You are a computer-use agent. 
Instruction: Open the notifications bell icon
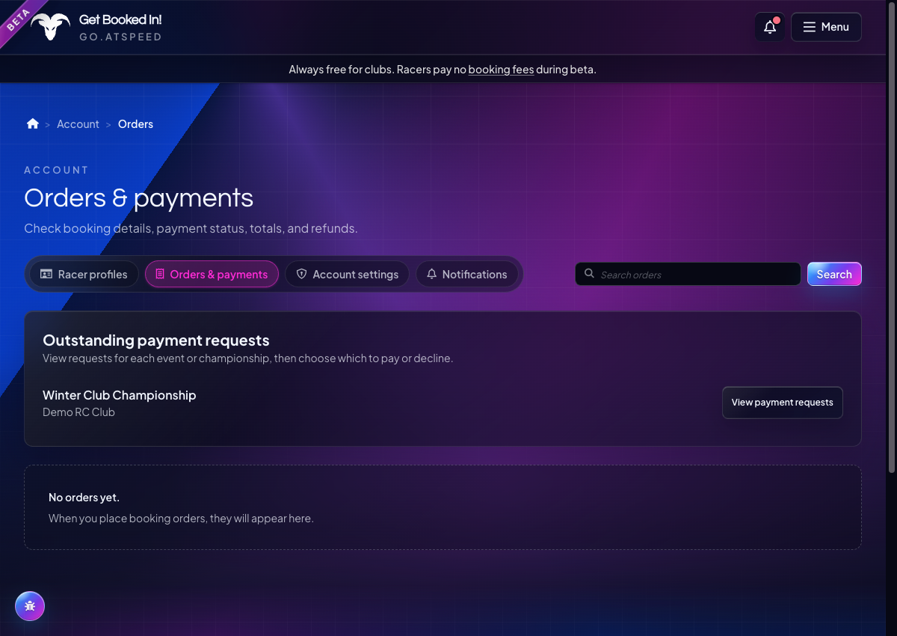click(x=770, y=27)
